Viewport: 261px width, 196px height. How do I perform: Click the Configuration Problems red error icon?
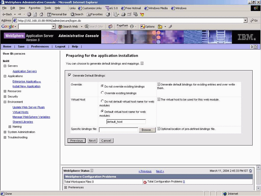[x=145, y=182]
